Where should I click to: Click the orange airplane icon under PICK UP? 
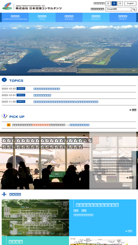point(8,125)
